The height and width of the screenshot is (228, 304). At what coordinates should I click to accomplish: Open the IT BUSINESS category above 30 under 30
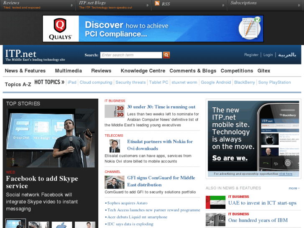tap(115, 101)
